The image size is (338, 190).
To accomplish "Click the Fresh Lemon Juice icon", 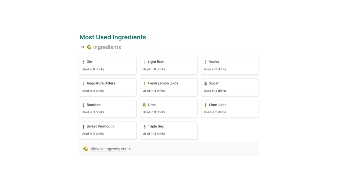I will 145,83.
